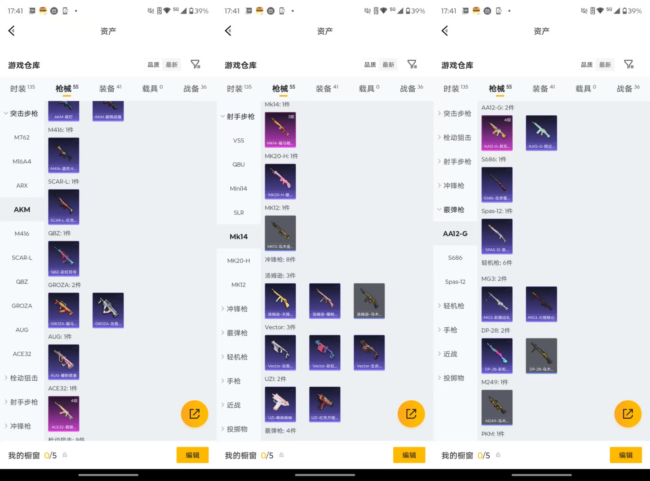
Task: Select the MK12-乌木金 skin icon
Action: click(280, 233)
